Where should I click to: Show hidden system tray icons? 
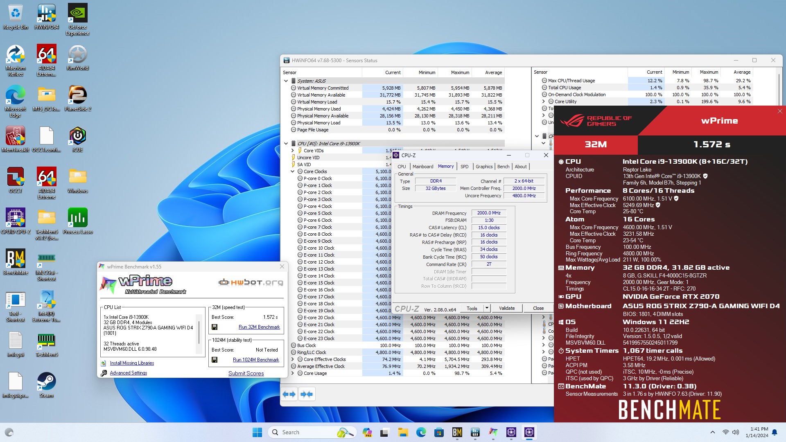712,432
